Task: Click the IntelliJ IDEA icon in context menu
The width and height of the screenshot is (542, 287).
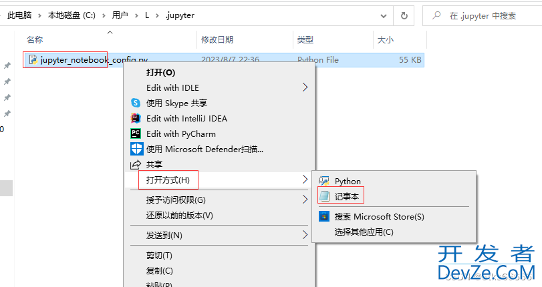Action: pyautogui.click(x=136, y=118)
